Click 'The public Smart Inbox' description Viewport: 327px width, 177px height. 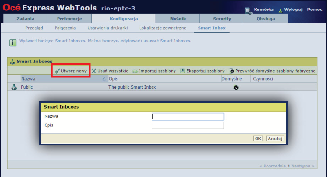[x=132, y=87]
